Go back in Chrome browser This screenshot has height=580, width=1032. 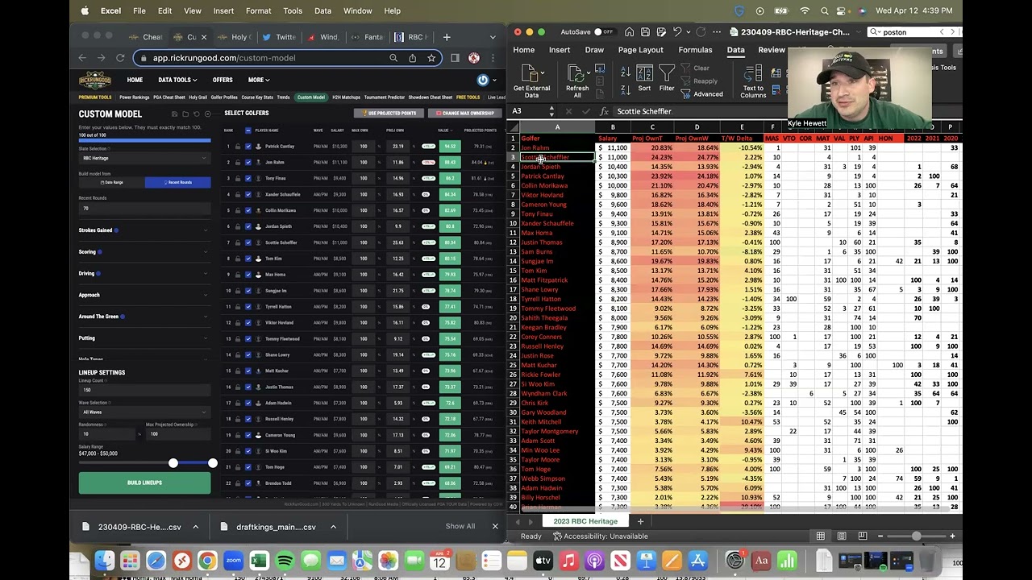pyautogui.click(x=82, y=58)
